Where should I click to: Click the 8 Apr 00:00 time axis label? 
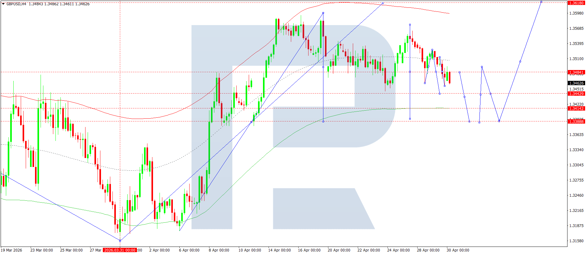(x=219, y=250)
